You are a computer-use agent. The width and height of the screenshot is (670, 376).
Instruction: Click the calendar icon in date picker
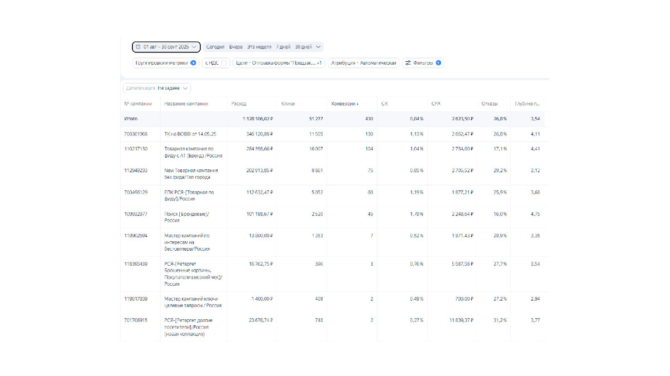(138, 47)
